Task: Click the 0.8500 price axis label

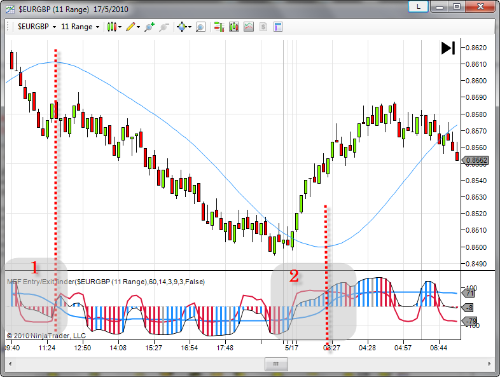Action: coord(476,247)
